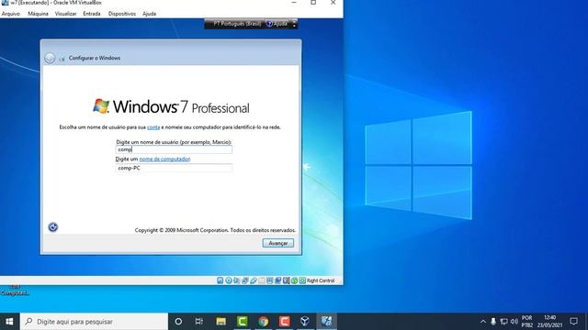Click the keyboard capture icon beside Right Control

pyautogui.click(x=302, y=280)
